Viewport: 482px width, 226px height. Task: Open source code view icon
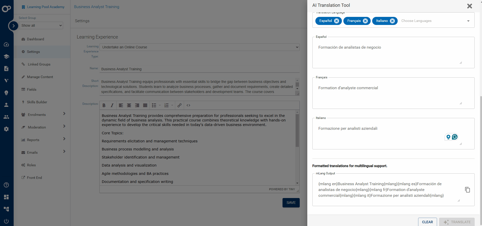point(188,105)
